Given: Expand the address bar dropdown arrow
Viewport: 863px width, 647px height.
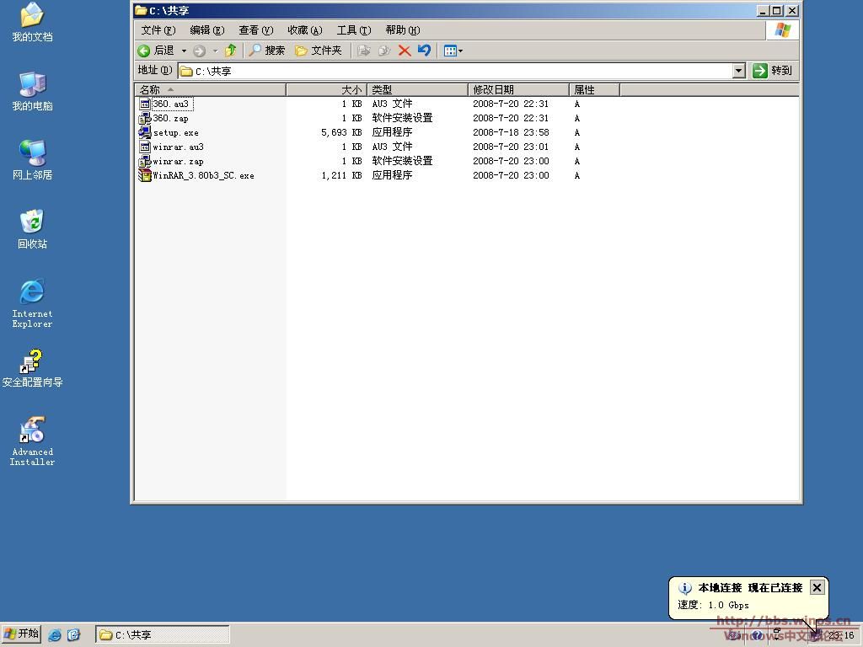Looking at the screenshot, I should (738, 71).
